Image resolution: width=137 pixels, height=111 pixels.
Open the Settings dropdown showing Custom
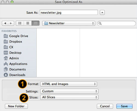tap(69, 91)
